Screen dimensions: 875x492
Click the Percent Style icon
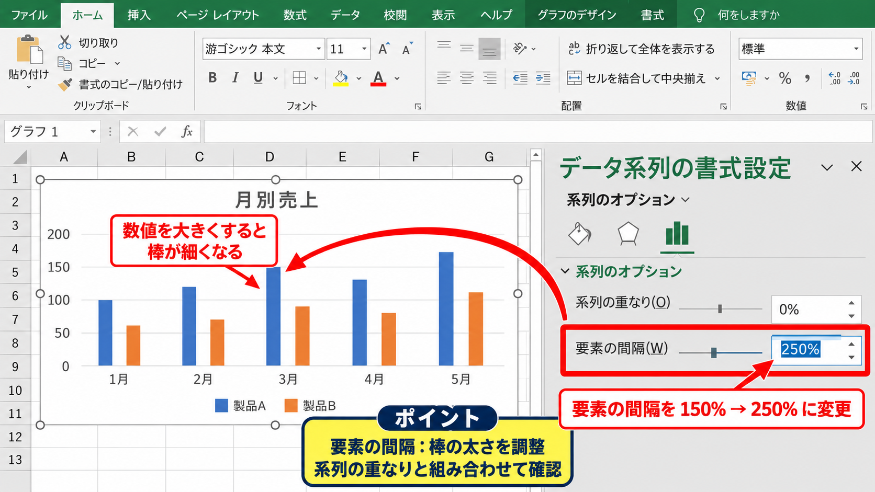tap(785, 78)
